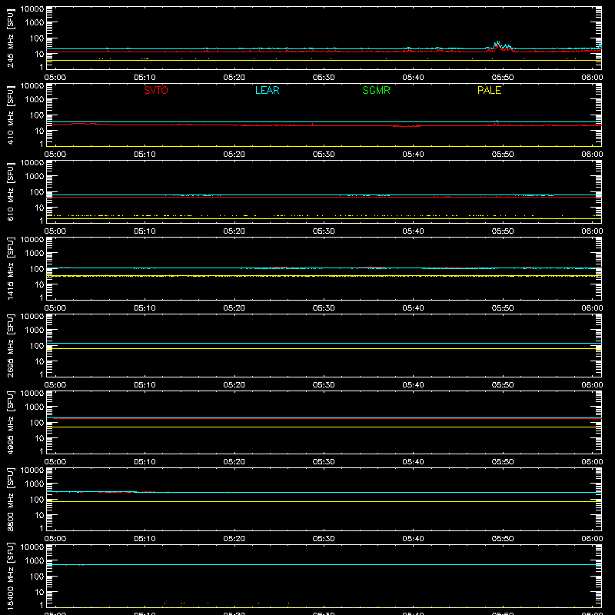Click the 10000 y-axis value in 8800 MHz panel
The image size is (615, 615).
pyautogui.click(x=32, y=470)
